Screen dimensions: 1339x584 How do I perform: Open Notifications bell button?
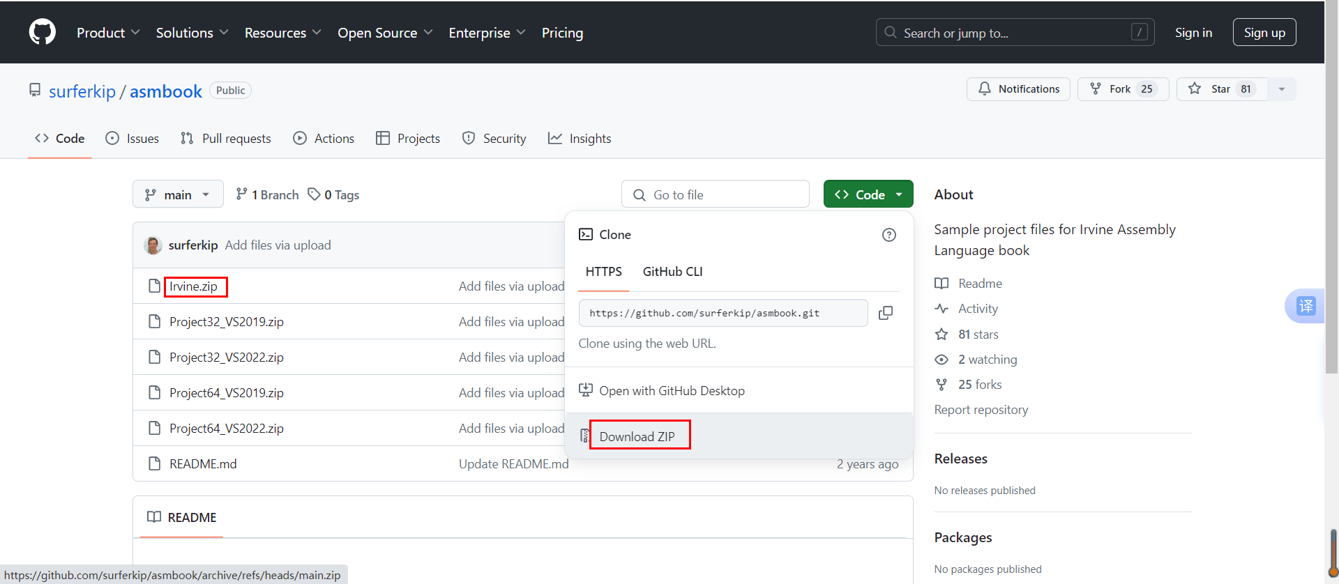click(x=1018, y=89)
